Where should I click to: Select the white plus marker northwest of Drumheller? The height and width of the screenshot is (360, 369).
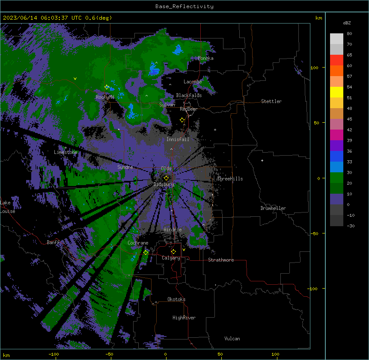click(262, 160)
